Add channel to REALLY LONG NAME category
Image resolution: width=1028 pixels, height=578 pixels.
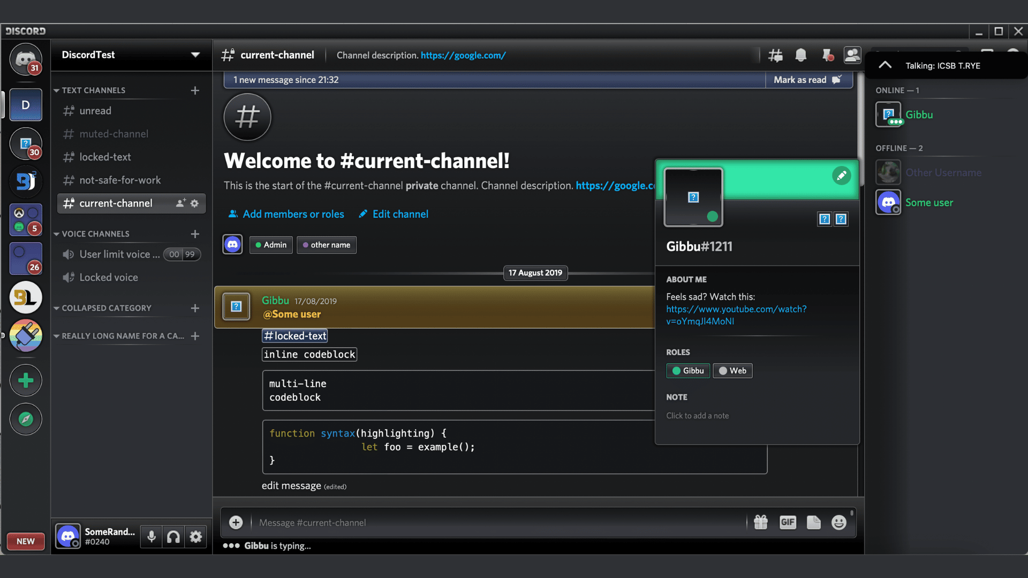tap(195, 336)
